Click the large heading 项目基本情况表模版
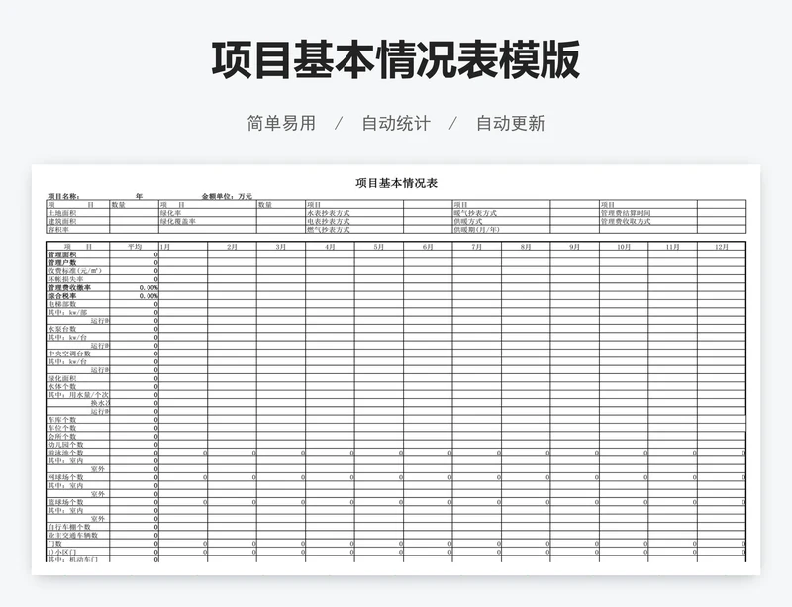 (x=395, y=60)
